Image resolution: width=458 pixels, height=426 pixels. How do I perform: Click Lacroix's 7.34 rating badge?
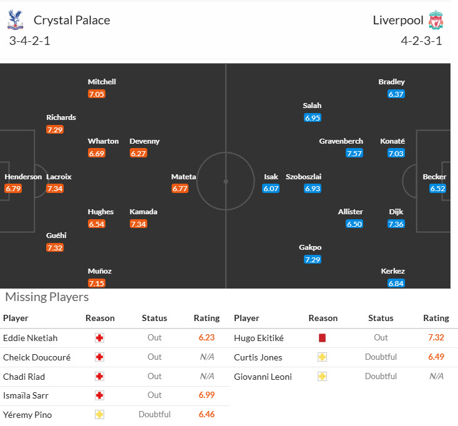[55, 189]
